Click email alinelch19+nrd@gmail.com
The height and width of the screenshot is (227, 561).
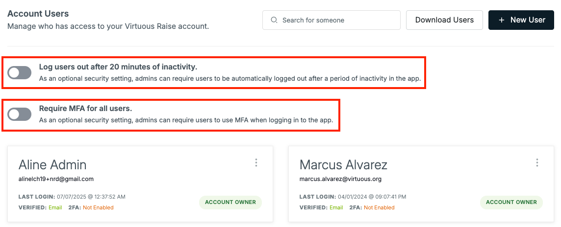[56, 179]
